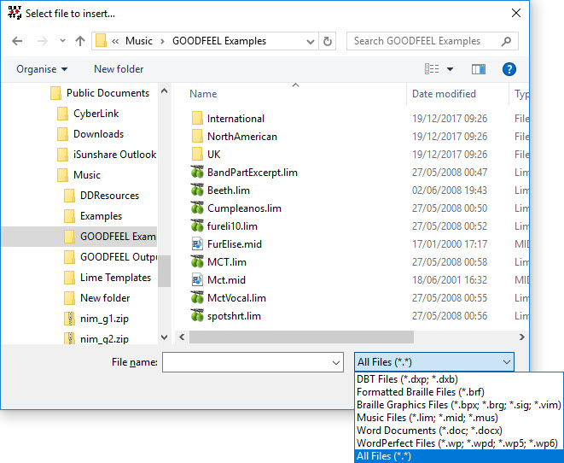Open the Organise menu

[x=42, y=69]
